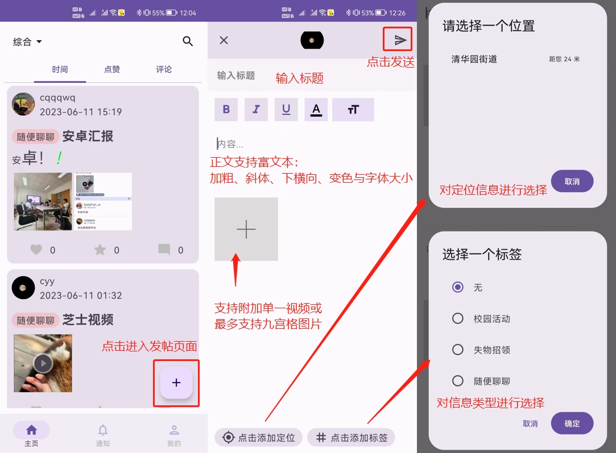Image resolution: width=616 pixels, height=453 pixels.
Task: Open comments on the 安卓汇报 post
Action: [x=164, y=249]
